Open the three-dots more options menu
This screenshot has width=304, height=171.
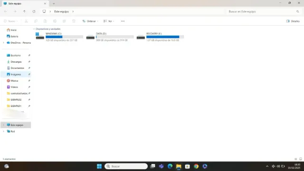tap(123, 21)
